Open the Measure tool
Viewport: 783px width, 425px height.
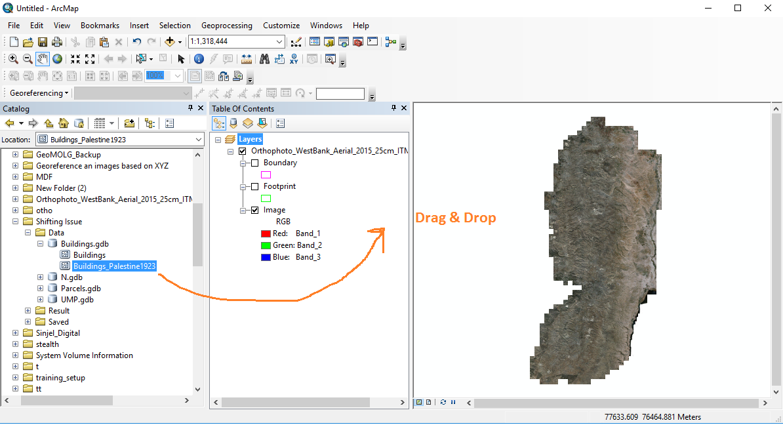[x=247, y=59]
